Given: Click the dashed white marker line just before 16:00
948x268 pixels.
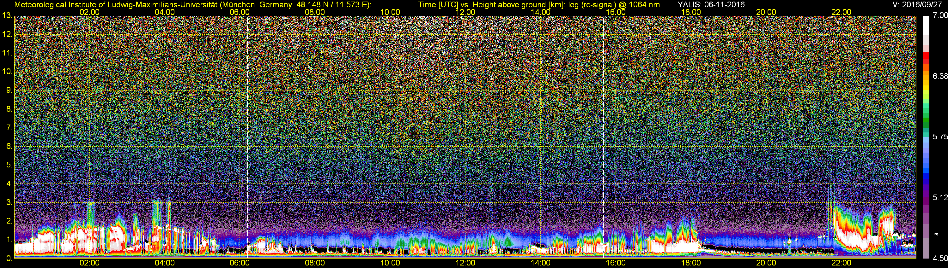Looking at the screenshot, I should click(x=604, y=137).
